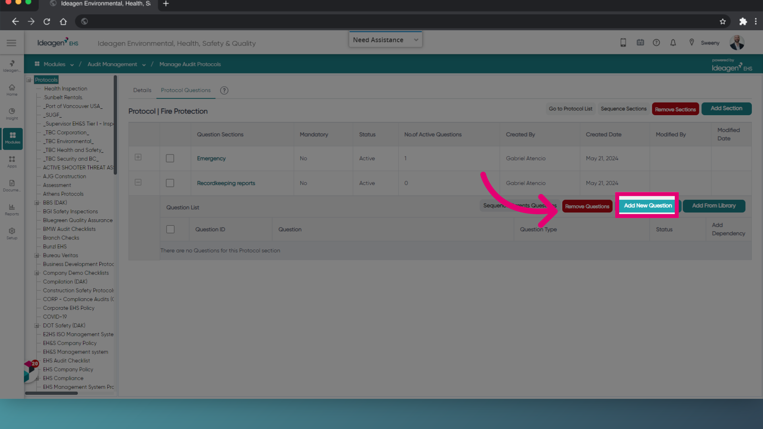Select the Ideagen browser tab
The image size is (763, 429).
pos(100,4)
